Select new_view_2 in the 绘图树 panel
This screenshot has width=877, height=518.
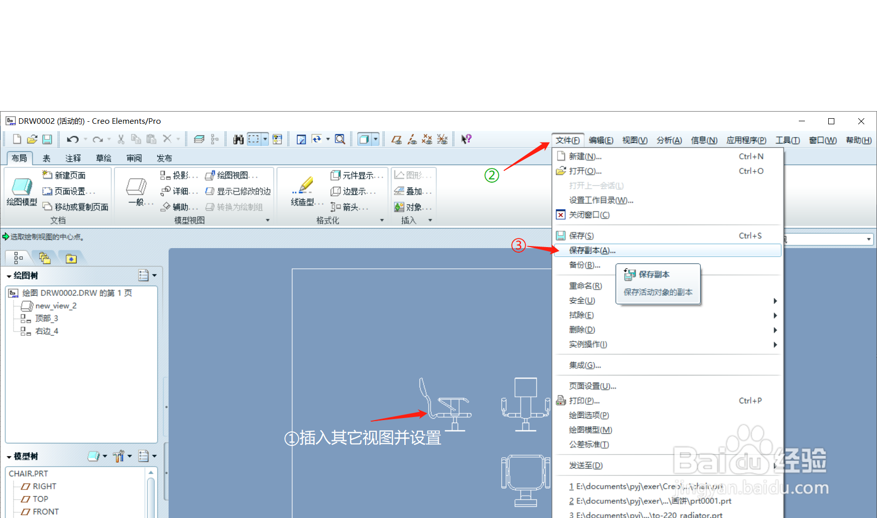(56, 305)
